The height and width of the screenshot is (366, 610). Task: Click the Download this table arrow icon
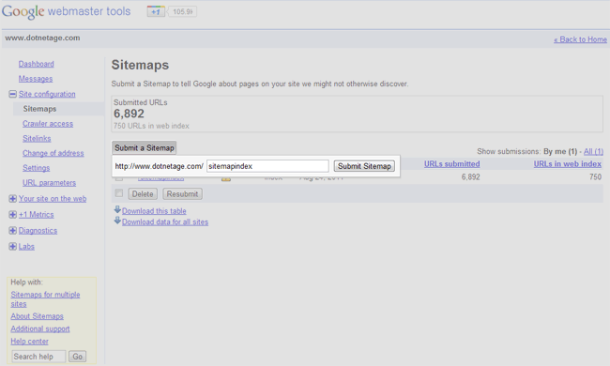coord(117,210)
